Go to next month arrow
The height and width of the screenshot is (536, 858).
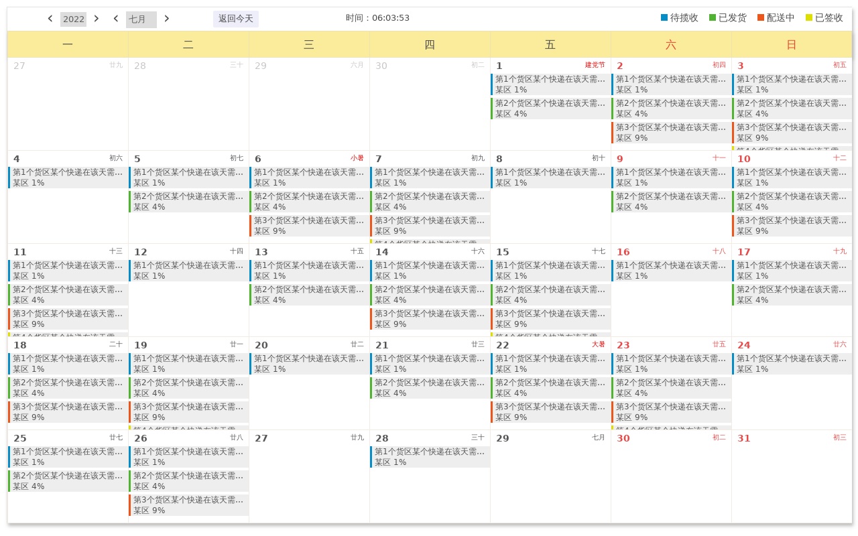pos(167,19)
